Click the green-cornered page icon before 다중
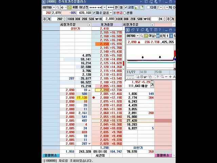 click(x=142, y=7)
